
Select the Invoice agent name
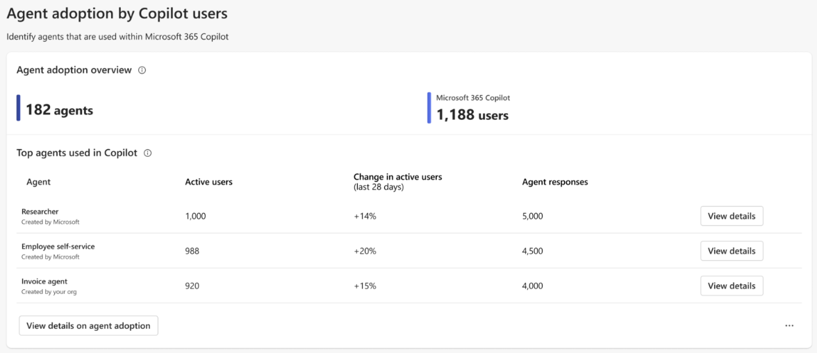point(44,282)
